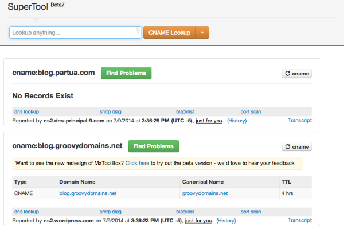Click the ns2.wordpress.com reporter name
The width and height of the screenshot is (344, 231).
[x=69, y=221]
